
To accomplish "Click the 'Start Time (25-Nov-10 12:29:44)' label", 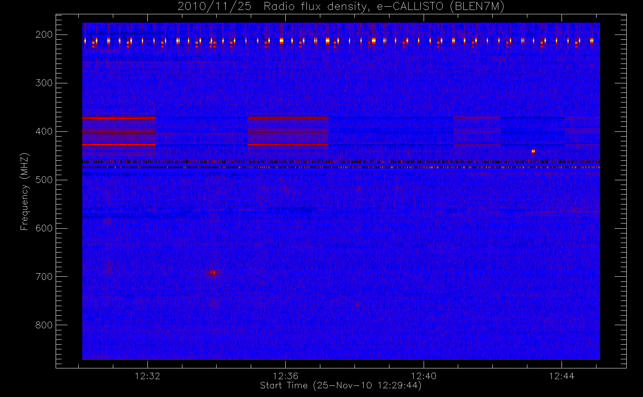I will click(341, 385).
